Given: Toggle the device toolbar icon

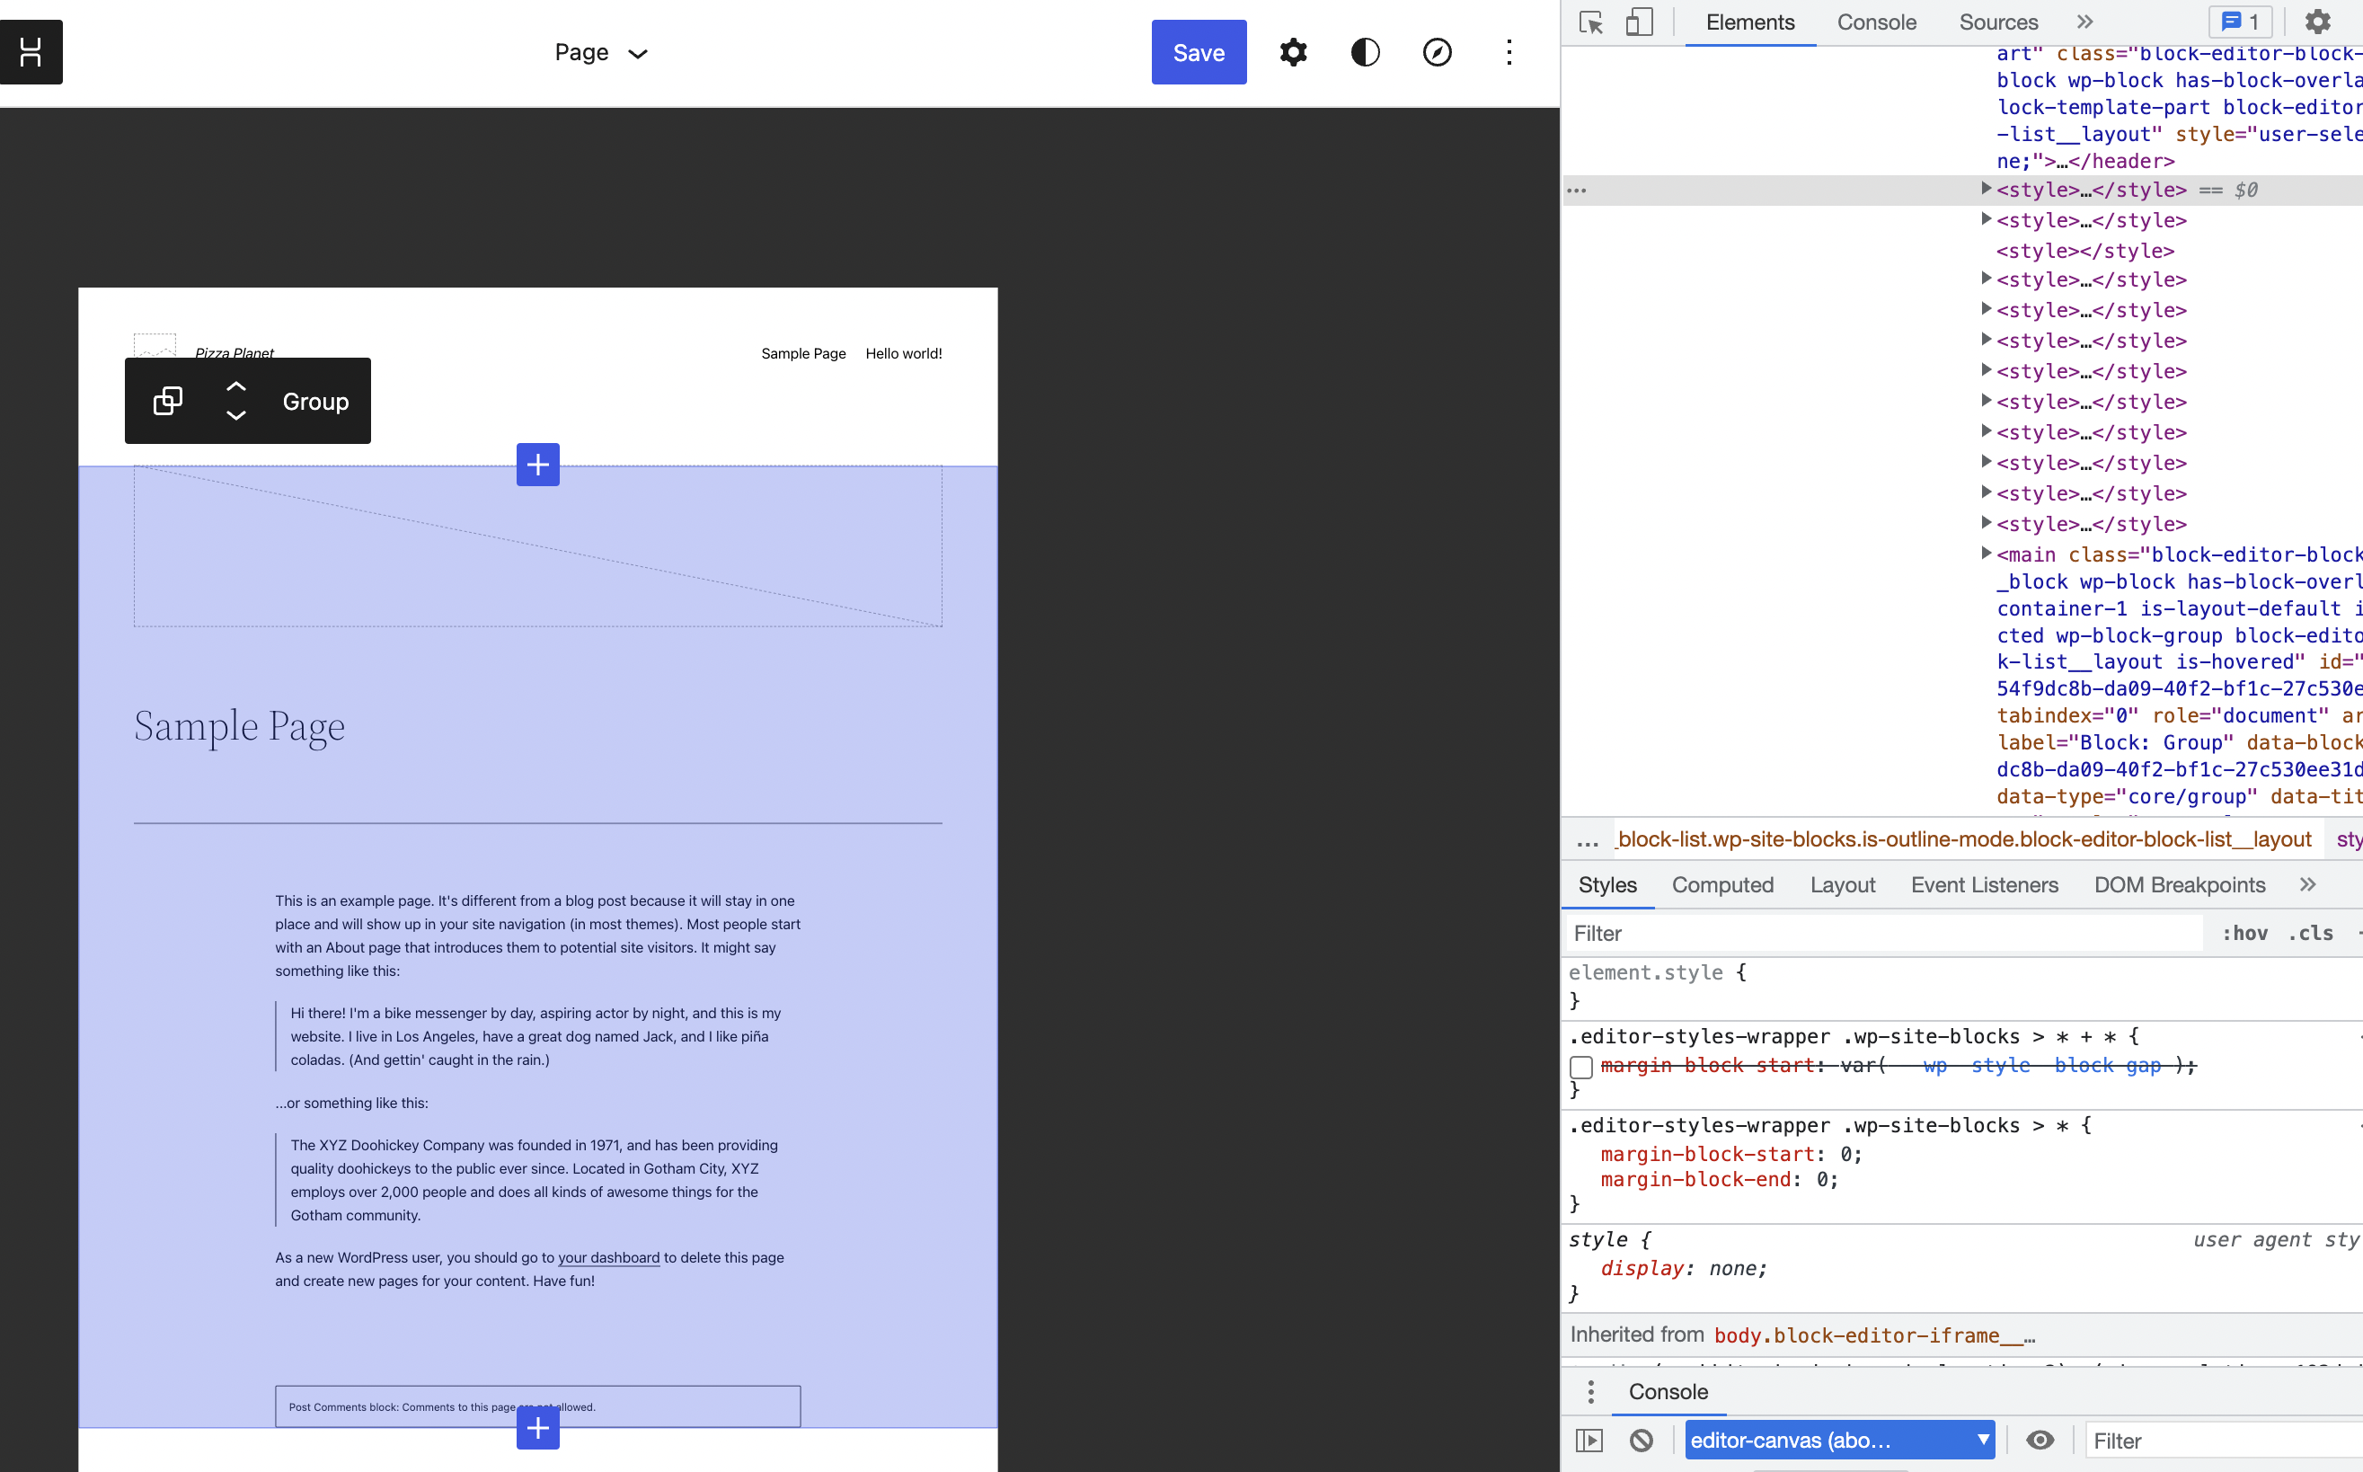Looking at the screenshot, I should tap(1640, 22).
